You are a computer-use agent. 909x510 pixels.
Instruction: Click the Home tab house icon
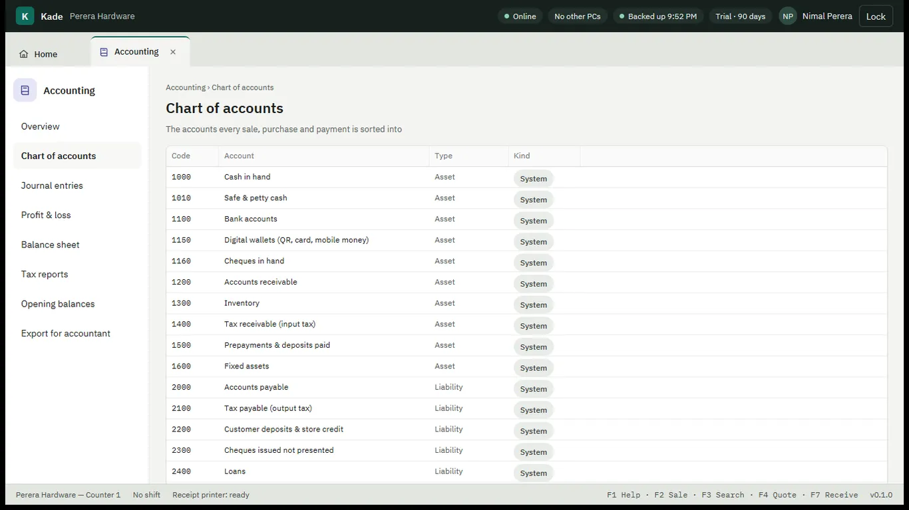click(24, 55)
